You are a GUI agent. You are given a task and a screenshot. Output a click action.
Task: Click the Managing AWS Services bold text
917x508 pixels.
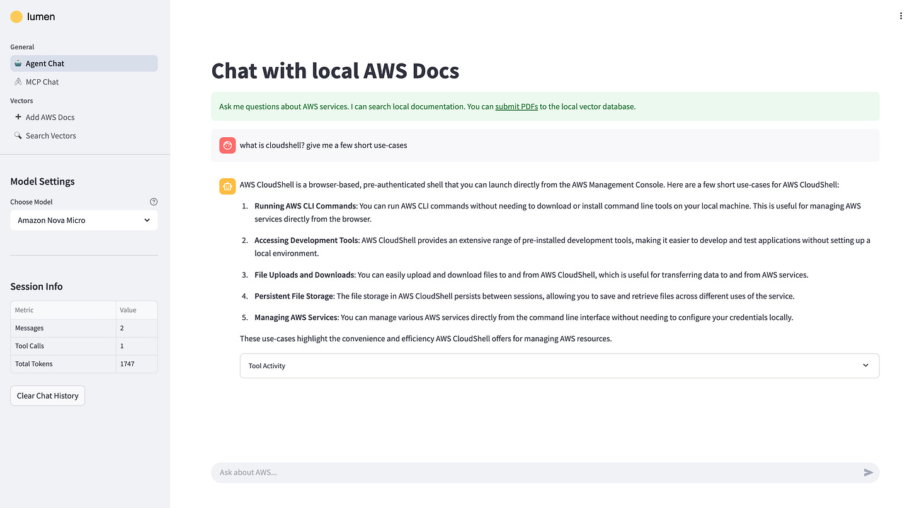tap(297, 317)
